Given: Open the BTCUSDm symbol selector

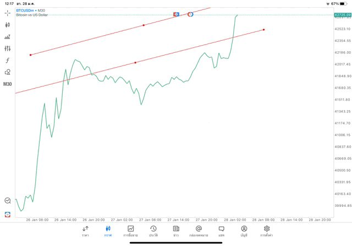Looking at the screenshot, I should click(25, 10).
